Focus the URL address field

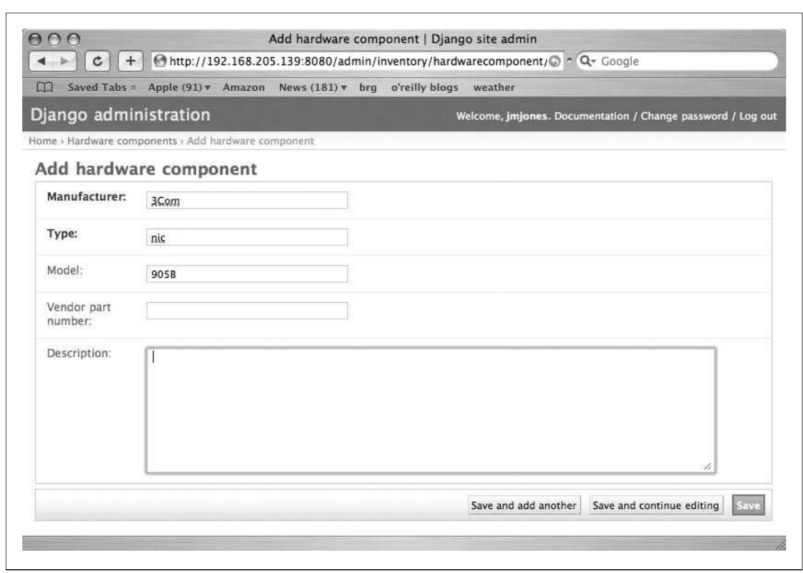coord(357,61)
